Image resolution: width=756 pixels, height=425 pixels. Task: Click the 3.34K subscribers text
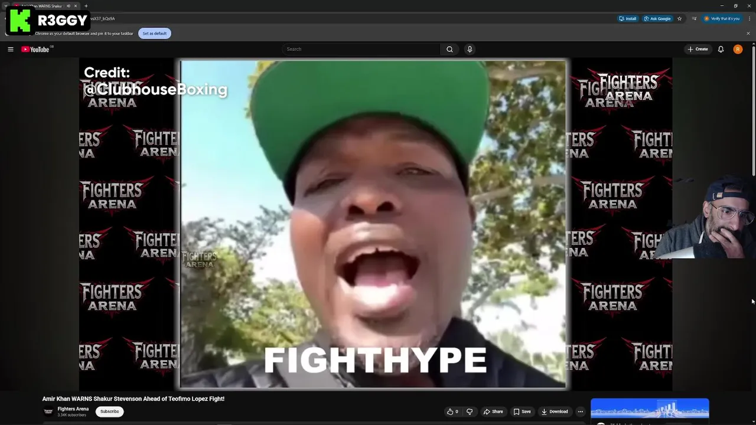(x=71, y=415)
